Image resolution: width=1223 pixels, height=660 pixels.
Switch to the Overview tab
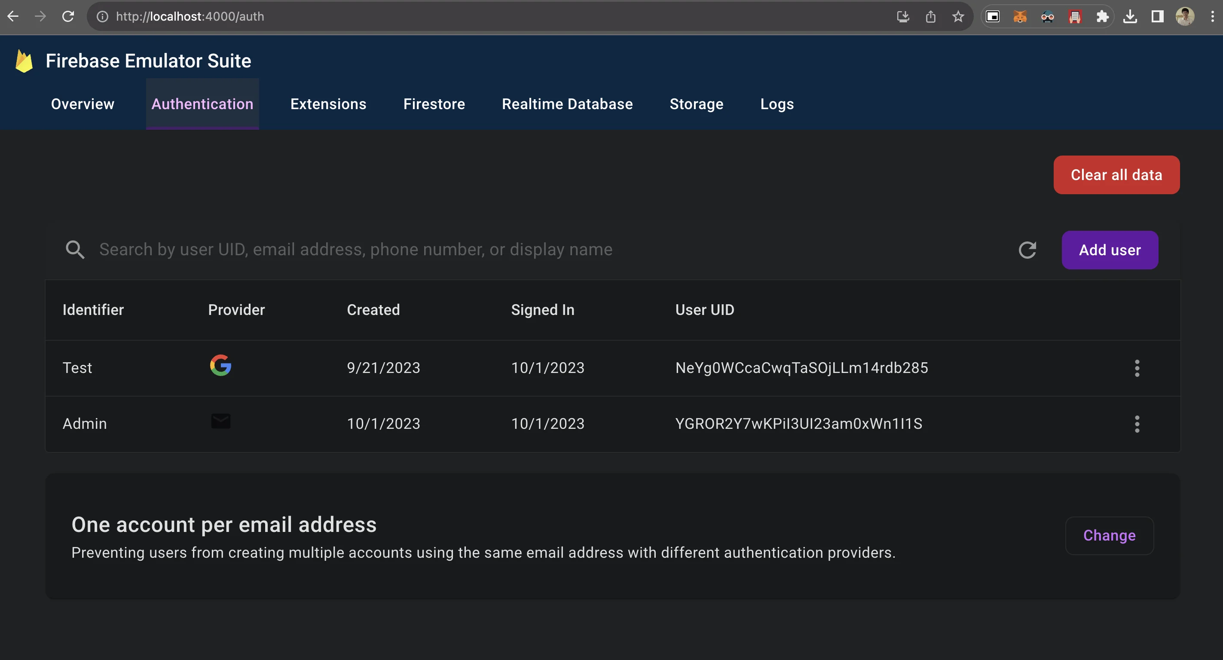pyautogui.click(x=83, y=104)
